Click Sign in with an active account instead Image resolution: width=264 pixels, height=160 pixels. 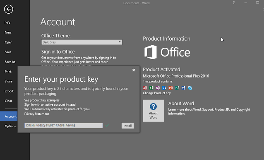click(50, 104)
